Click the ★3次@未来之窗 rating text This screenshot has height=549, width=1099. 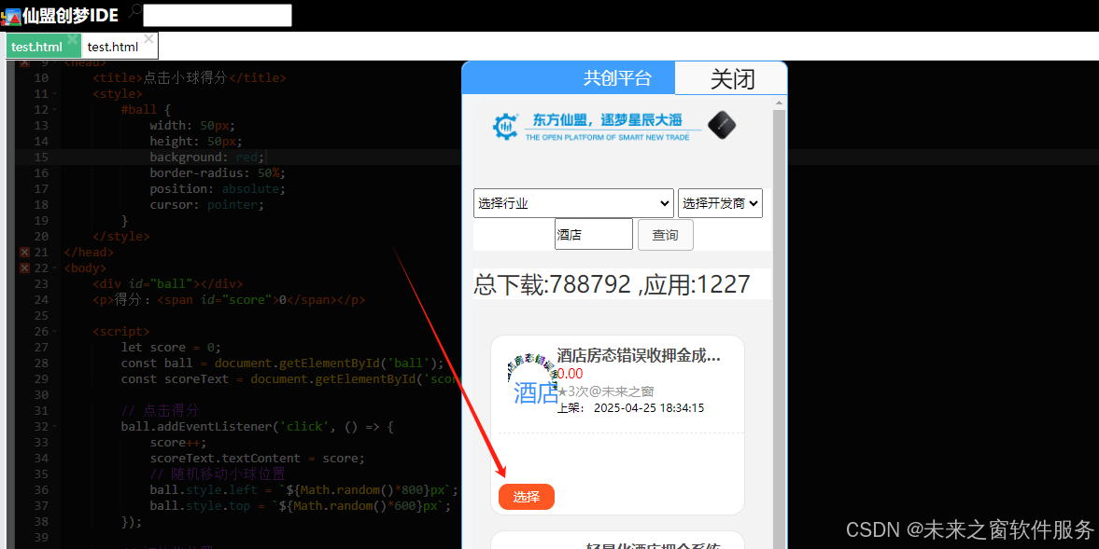[606, 391]
